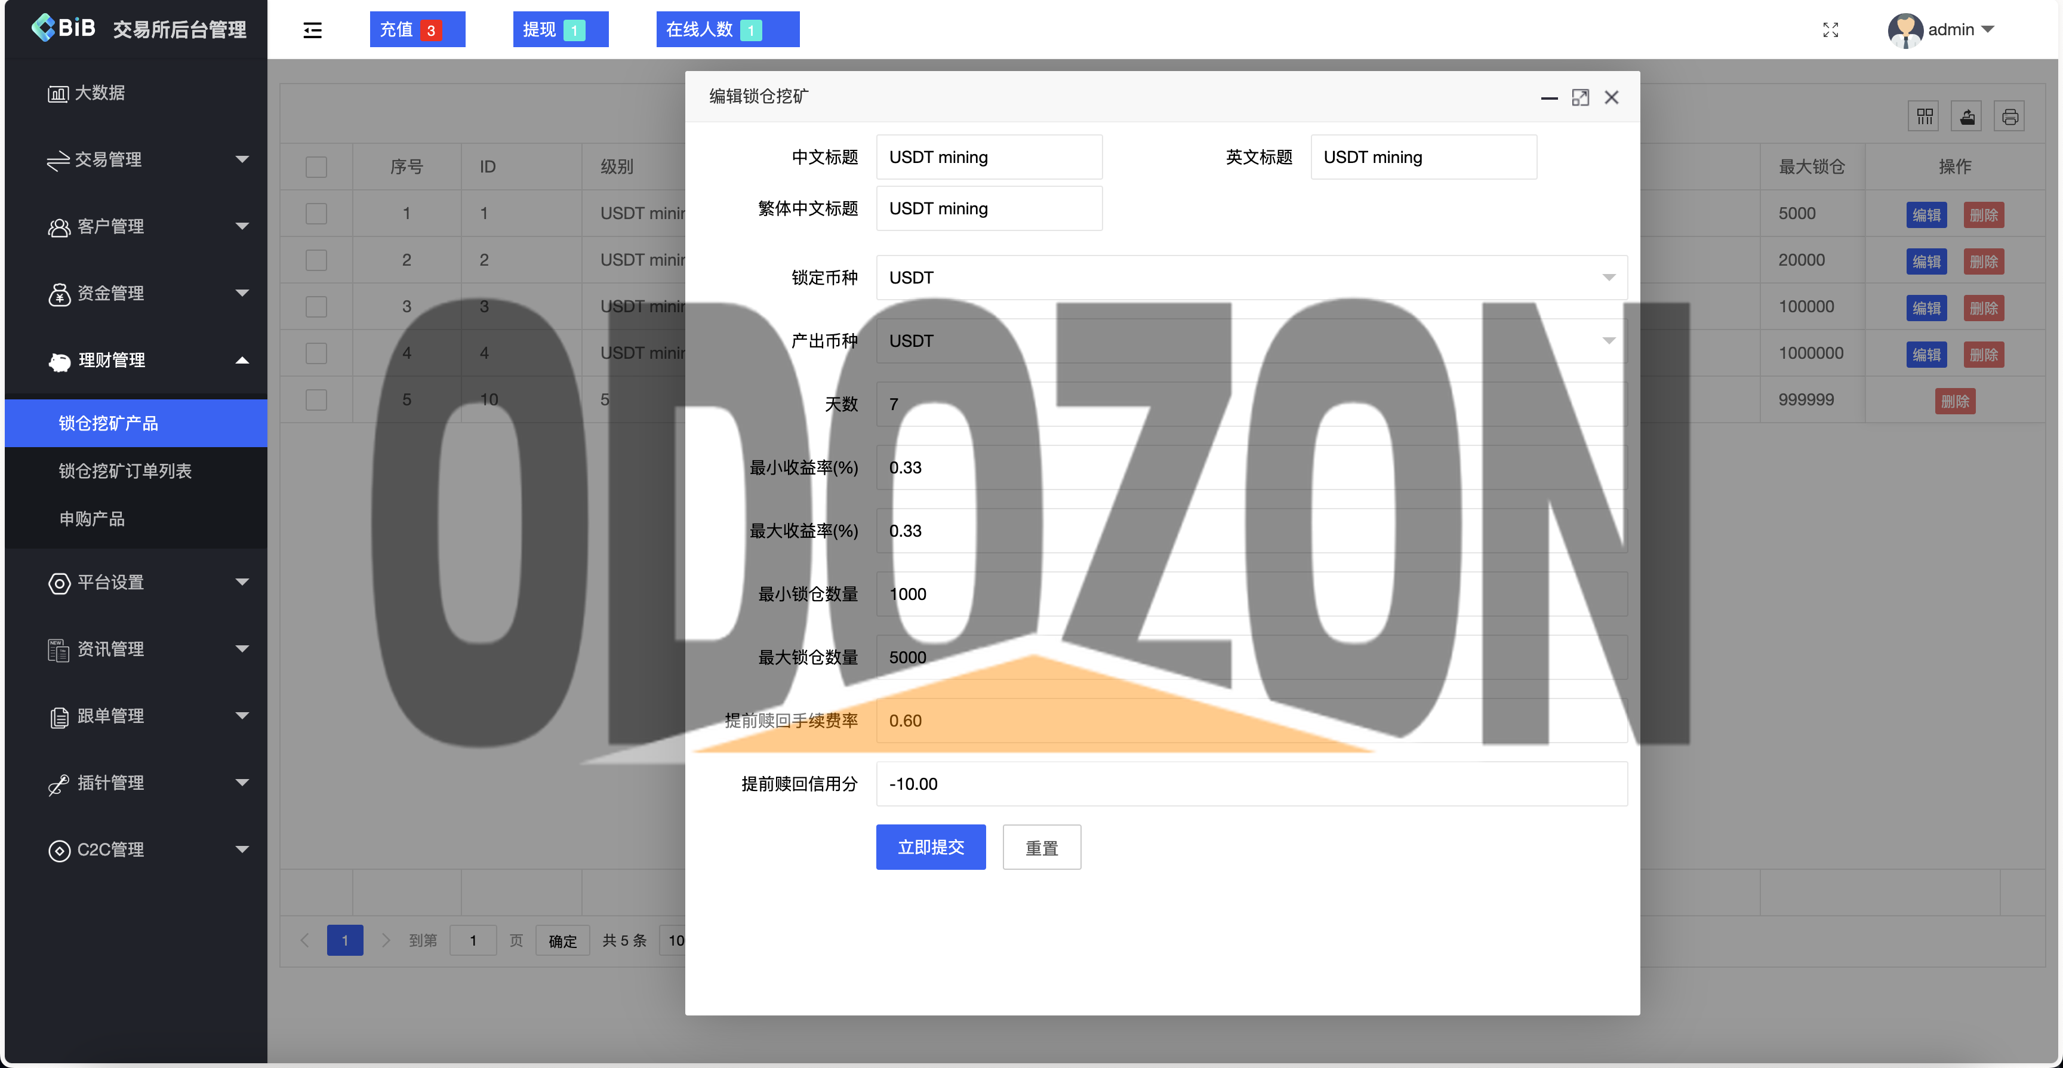Open the 大数据 menu item

[x=136, y=93]
